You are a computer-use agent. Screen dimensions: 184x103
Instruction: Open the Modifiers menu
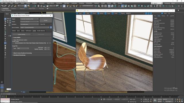click(x=34, y=3)
